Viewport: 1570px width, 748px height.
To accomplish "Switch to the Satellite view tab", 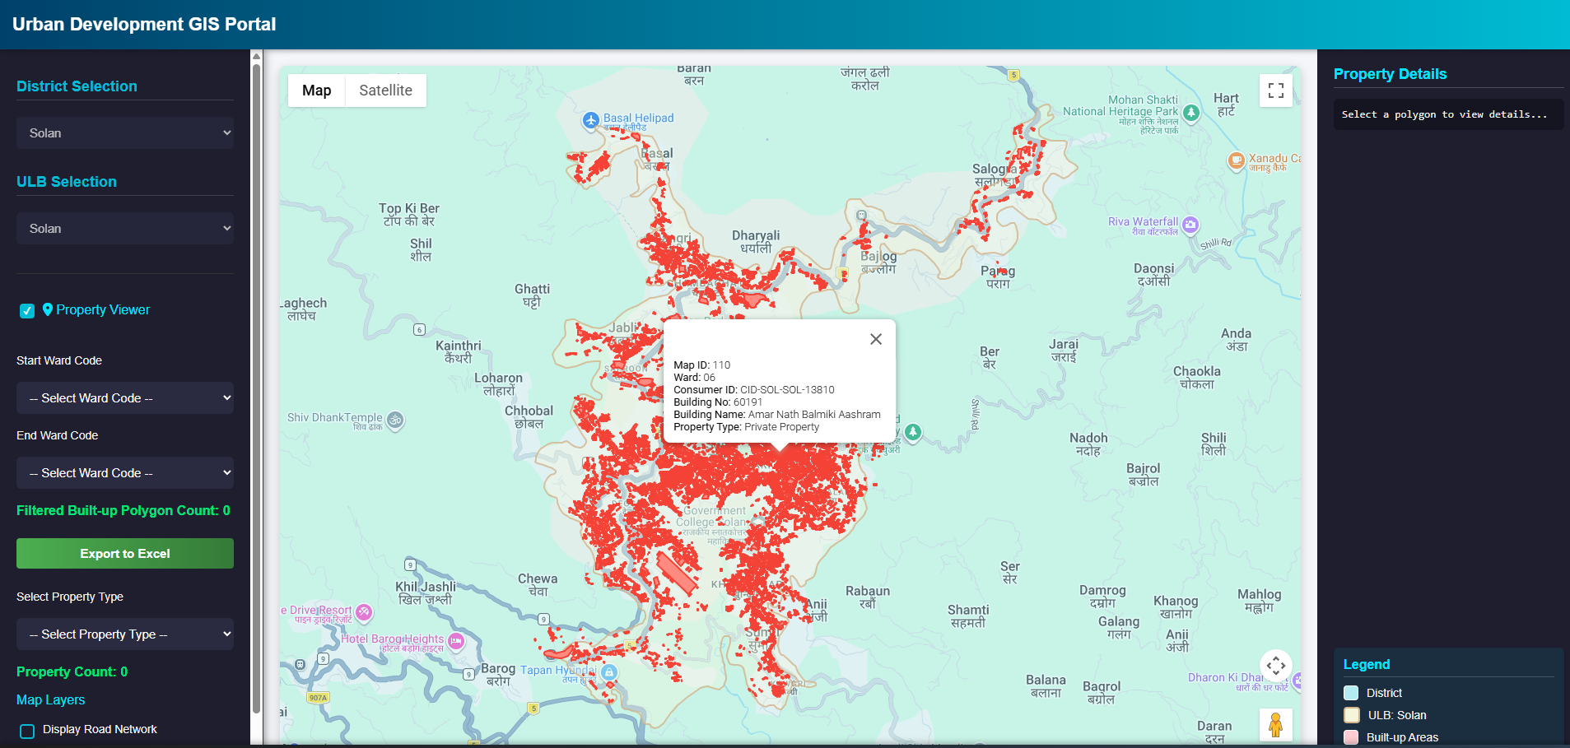I will click(384, 90).
